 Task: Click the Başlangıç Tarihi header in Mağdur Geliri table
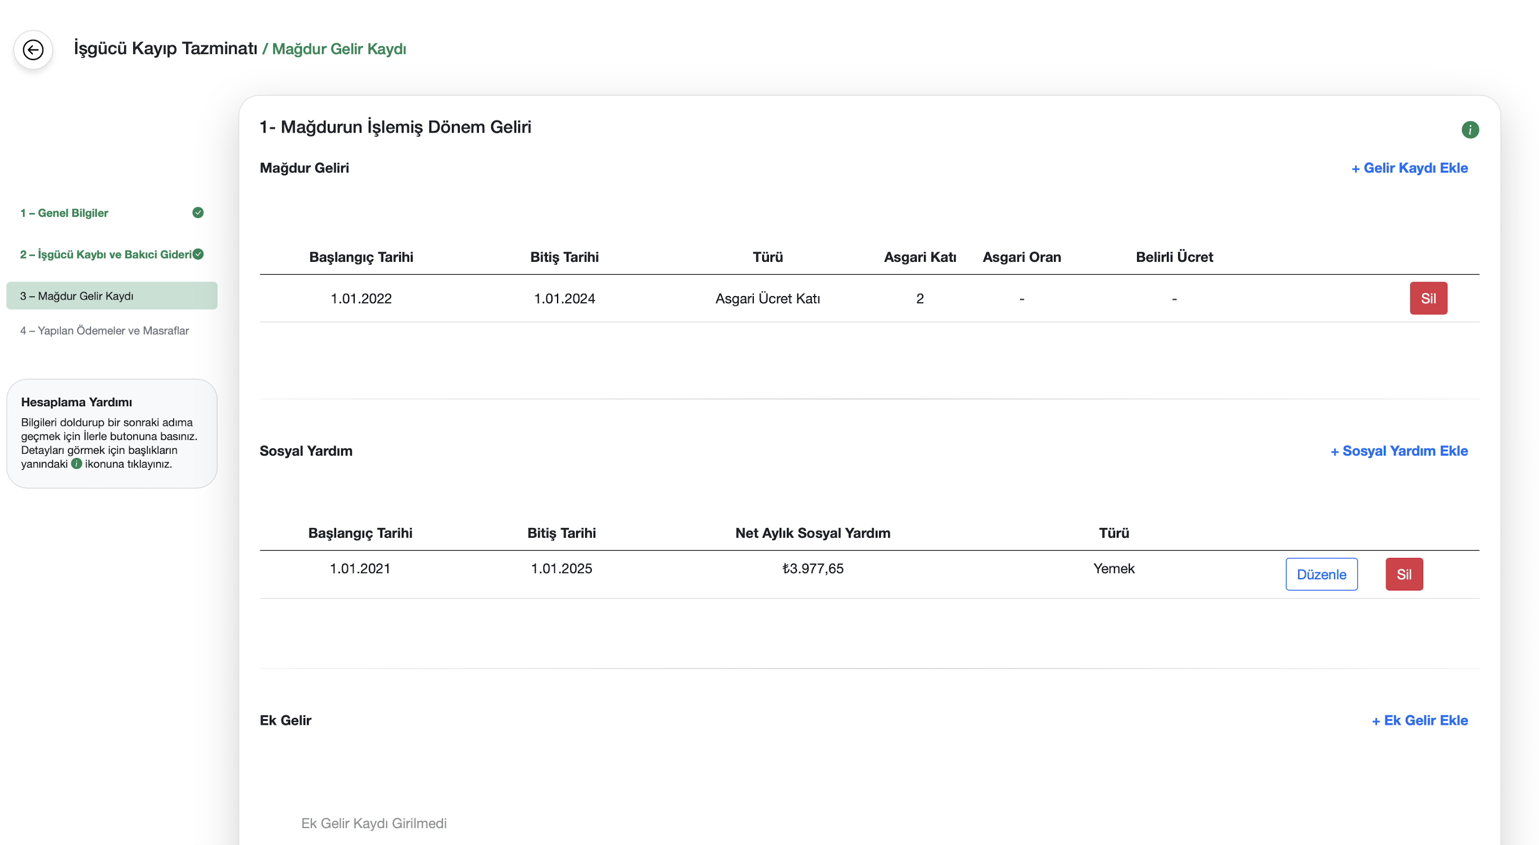point(361,257)
